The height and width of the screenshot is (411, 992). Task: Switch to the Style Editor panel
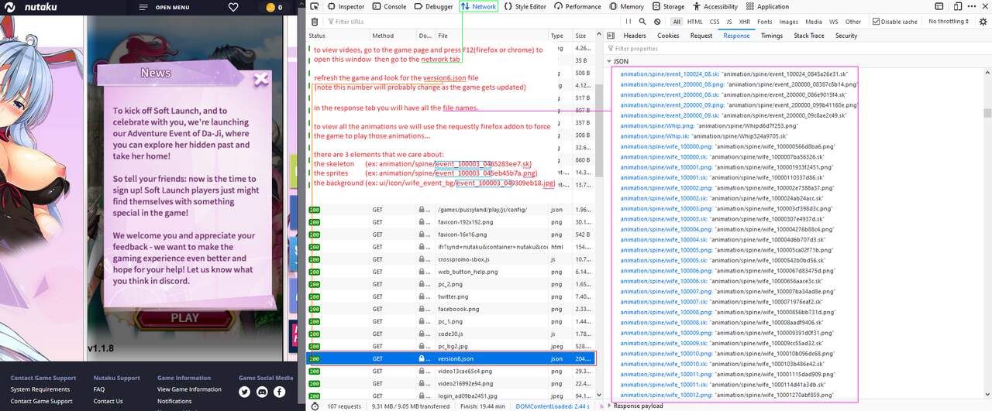[525, 6]
